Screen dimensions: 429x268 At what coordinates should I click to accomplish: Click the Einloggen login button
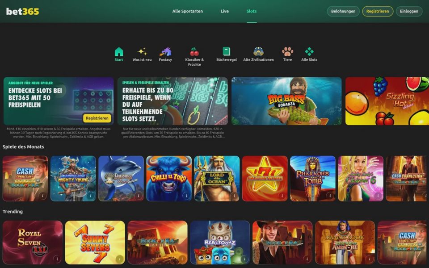(x=409, y=11)
